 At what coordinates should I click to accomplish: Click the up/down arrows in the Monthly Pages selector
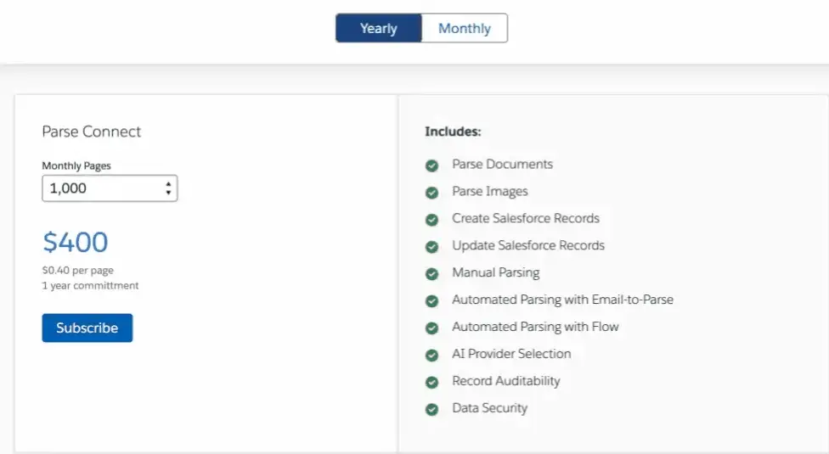(x=168, y=188)
